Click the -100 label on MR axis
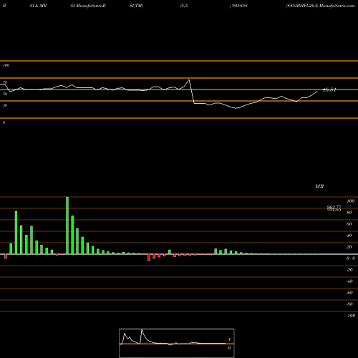The image size is (358, 358). tap(351, 316)
